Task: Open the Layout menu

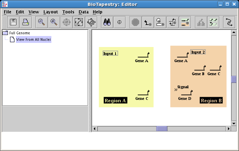Action: tap(50, 12)
